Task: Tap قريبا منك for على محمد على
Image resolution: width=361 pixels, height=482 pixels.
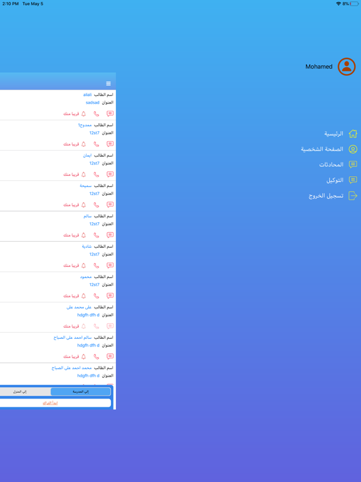Action: point(71,326)
